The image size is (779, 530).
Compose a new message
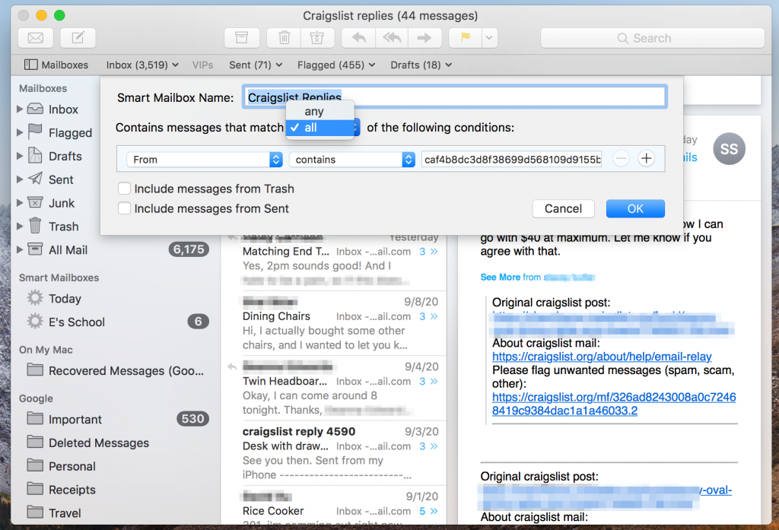click(x=78, y=38)
